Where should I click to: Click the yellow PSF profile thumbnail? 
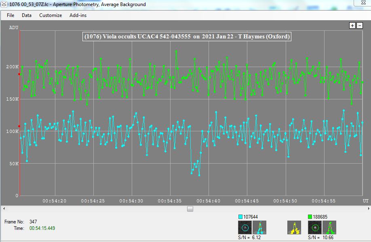coord(294,228)
